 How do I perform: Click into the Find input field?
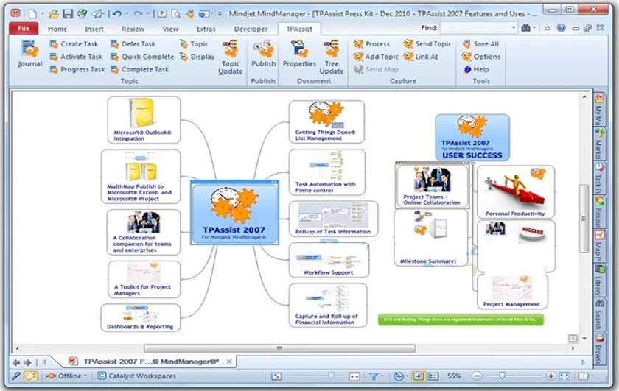point(475,28)
